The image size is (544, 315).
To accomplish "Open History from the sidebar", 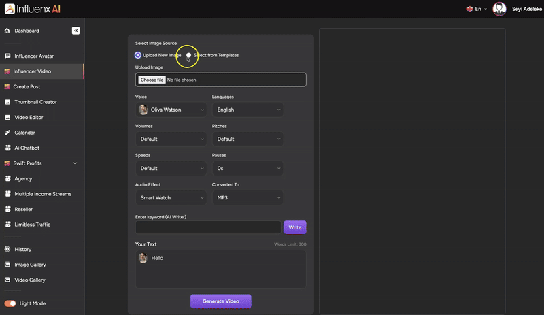I will tap(22, 249).
